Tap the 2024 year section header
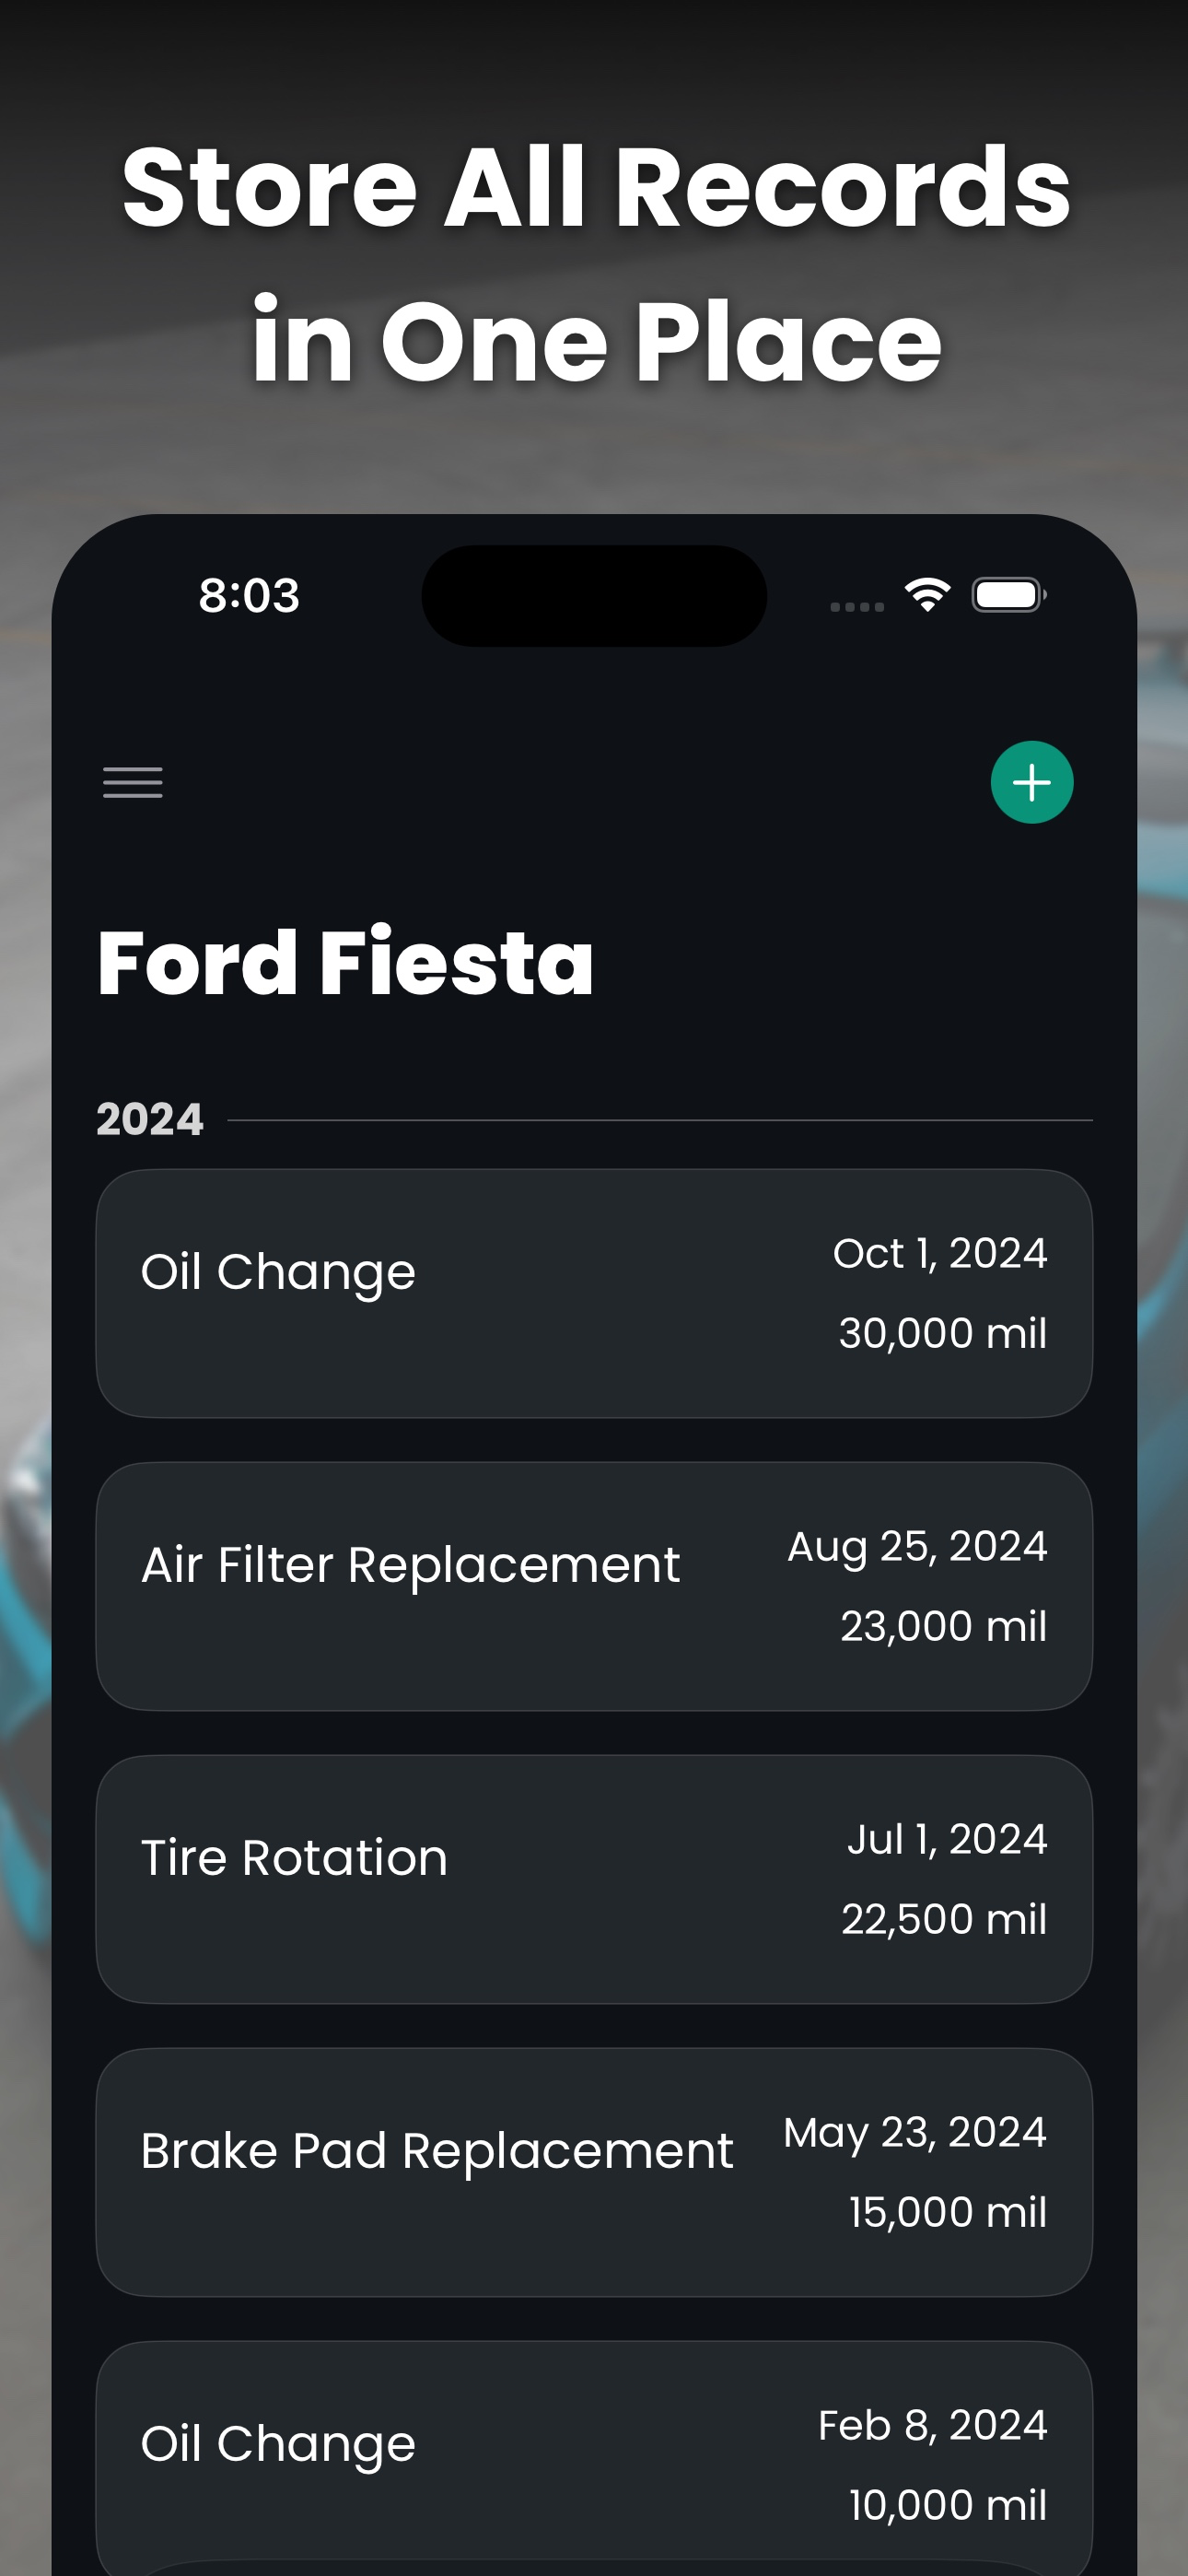1188x2576 pixels. tap(150, 1119)
